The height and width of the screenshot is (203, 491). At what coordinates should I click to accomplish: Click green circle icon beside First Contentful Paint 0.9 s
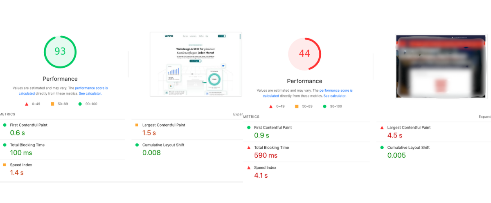coord(249,128)
